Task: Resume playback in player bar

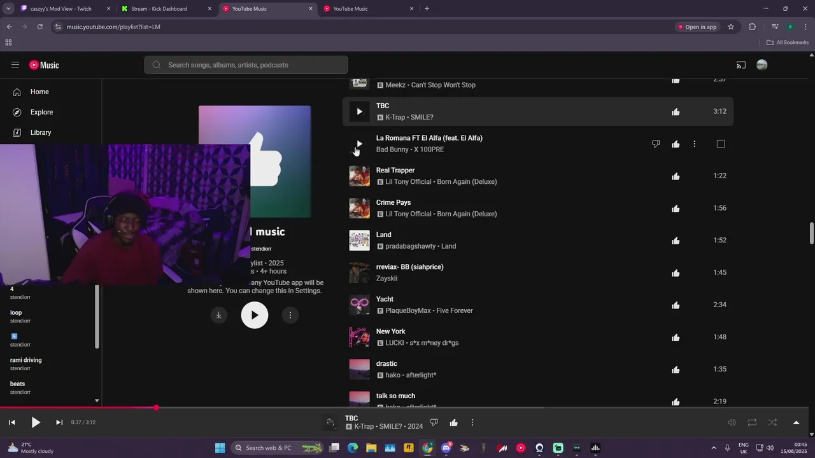Action: tap(36, 422)
